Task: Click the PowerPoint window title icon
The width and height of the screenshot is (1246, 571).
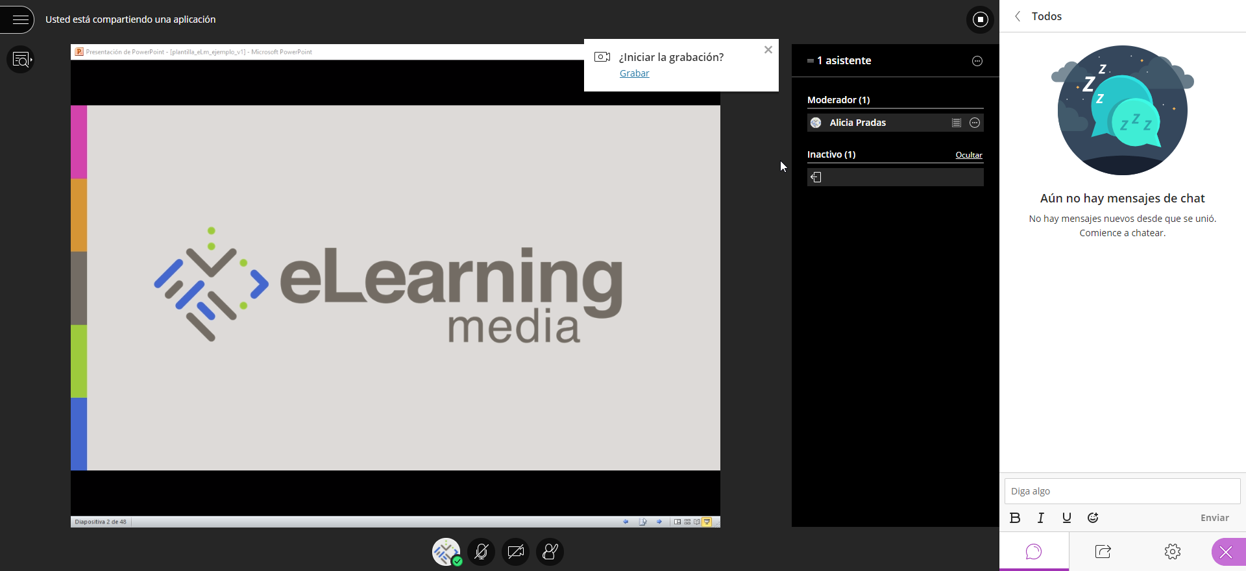Action: tap(79, 52)
